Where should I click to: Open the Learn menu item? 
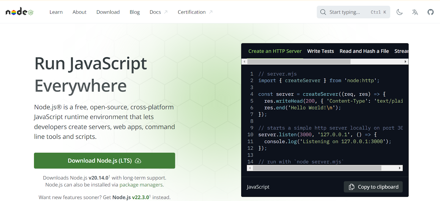click(x=56, y=12)
